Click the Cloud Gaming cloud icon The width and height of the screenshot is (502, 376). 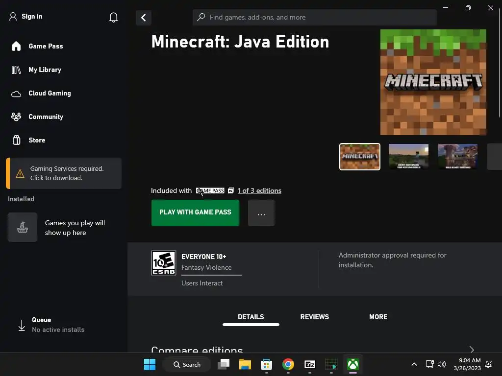coord(16,94)
